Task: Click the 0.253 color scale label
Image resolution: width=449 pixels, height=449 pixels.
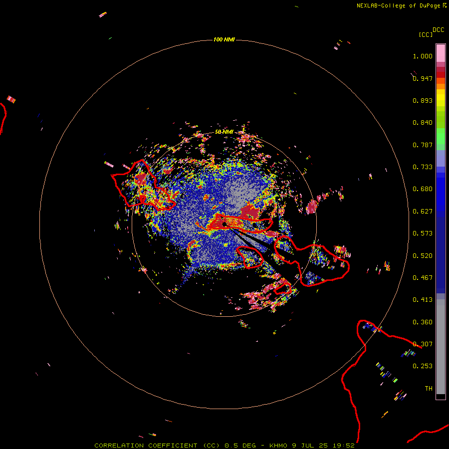Action: (423, 366)
